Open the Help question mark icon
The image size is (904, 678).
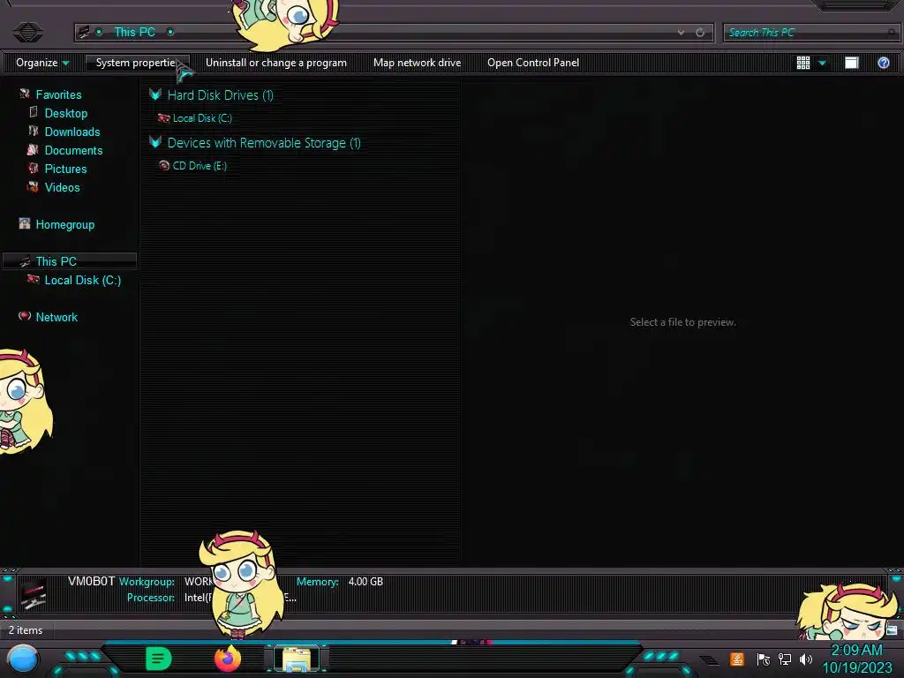883,63
